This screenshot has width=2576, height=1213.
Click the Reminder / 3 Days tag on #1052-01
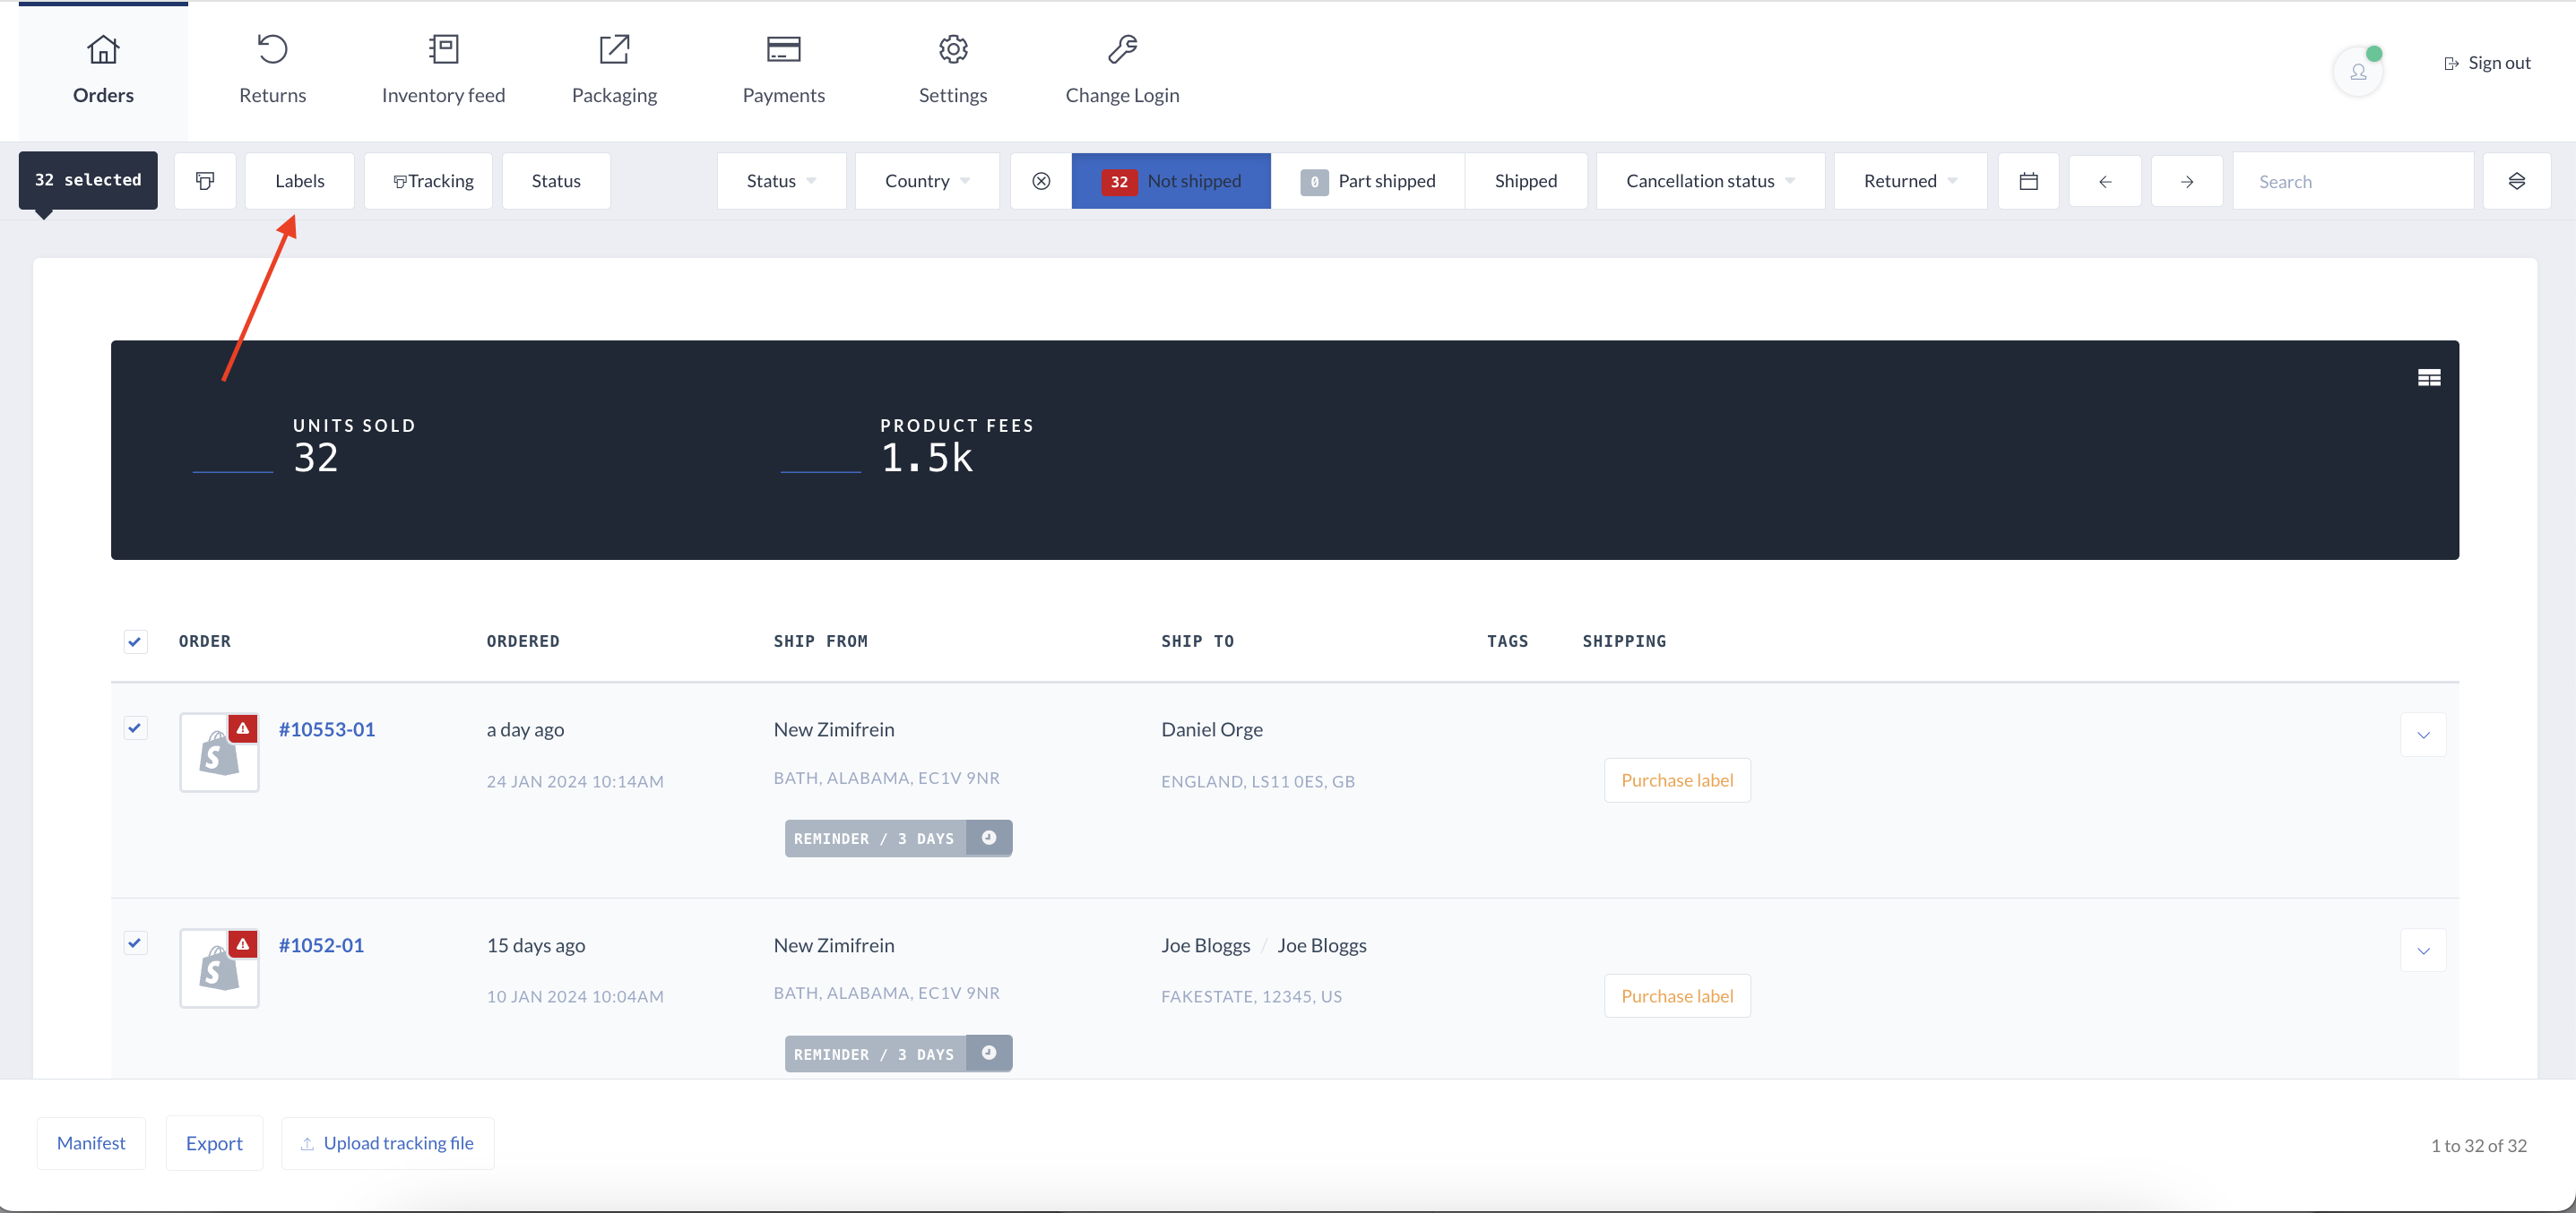[x=875, y=1054]
